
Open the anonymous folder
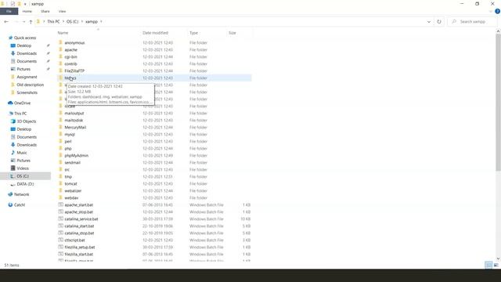pyautogui.click(x=74, y=43)
